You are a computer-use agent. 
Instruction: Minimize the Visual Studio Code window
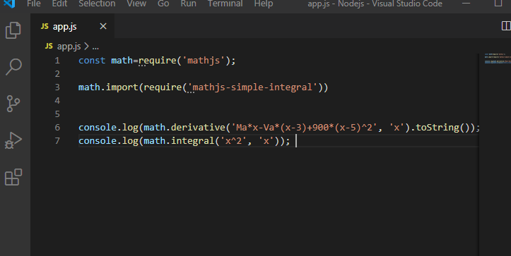tap(466, 4)
